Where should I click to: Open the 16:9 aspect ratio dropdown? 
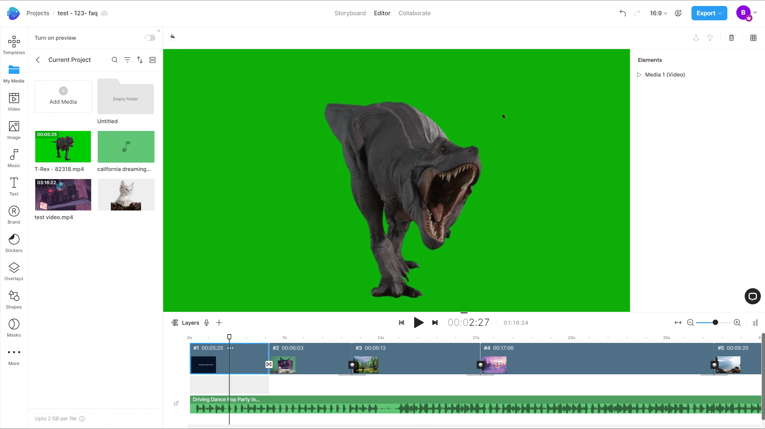[658, 13]
